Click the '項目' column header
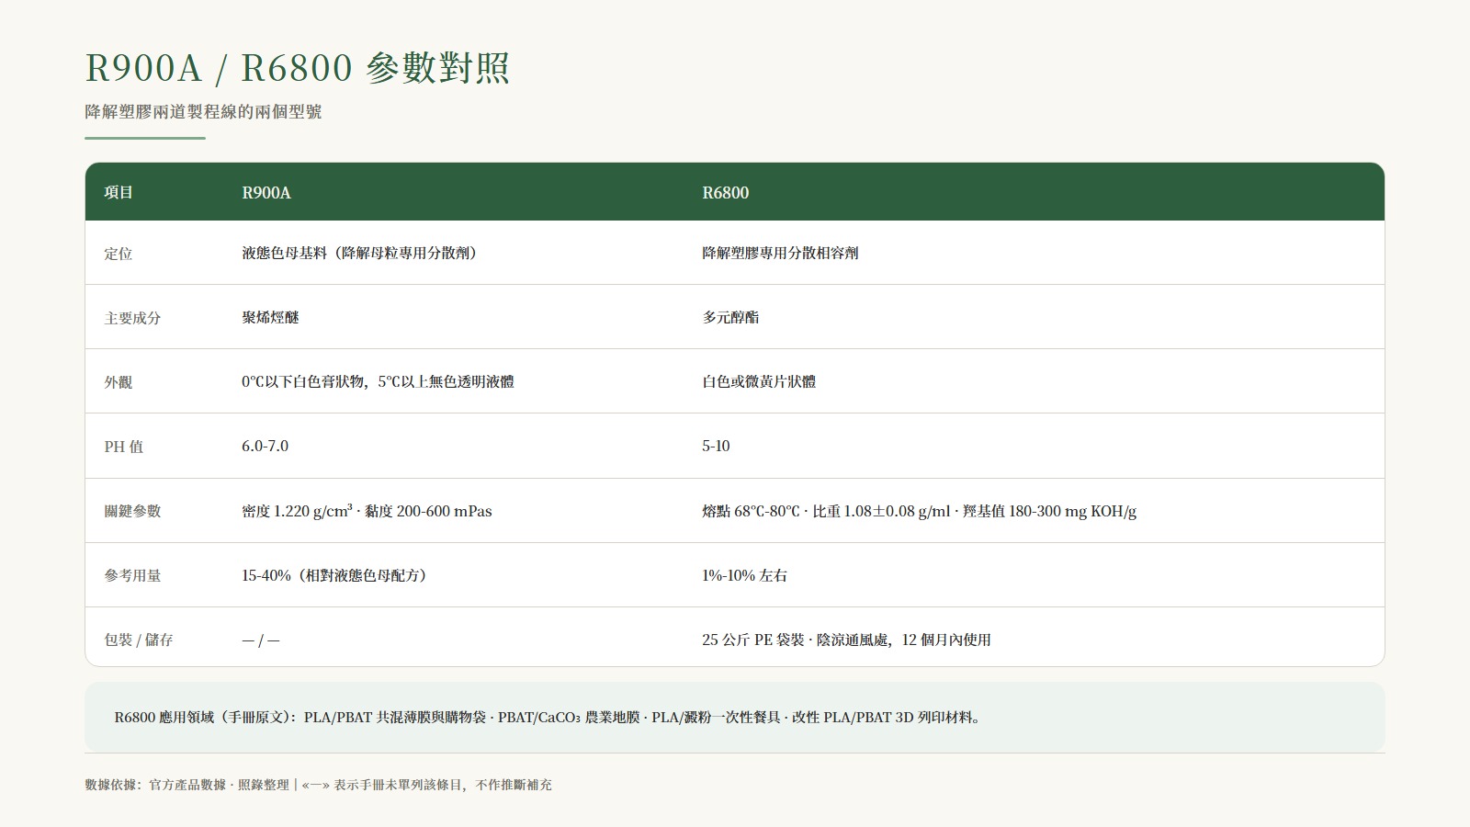1470x827 pixels. 119,192
